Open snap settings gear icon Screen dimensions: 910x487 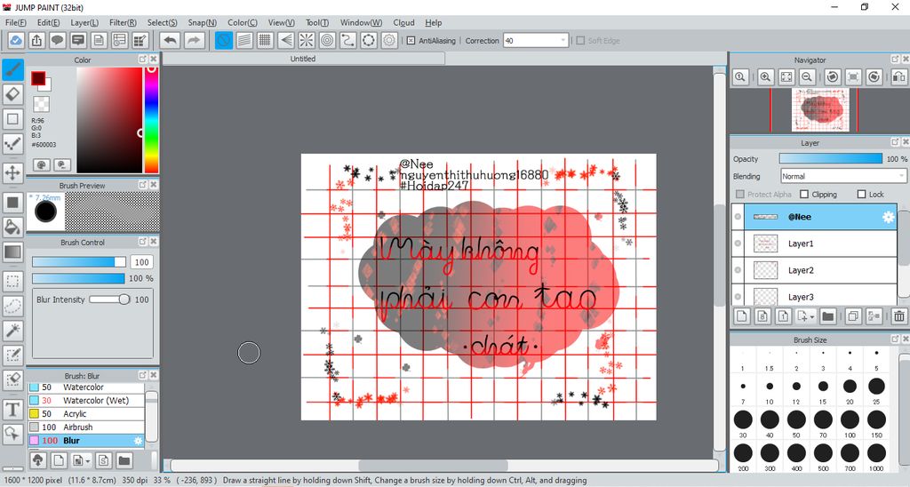389,40
